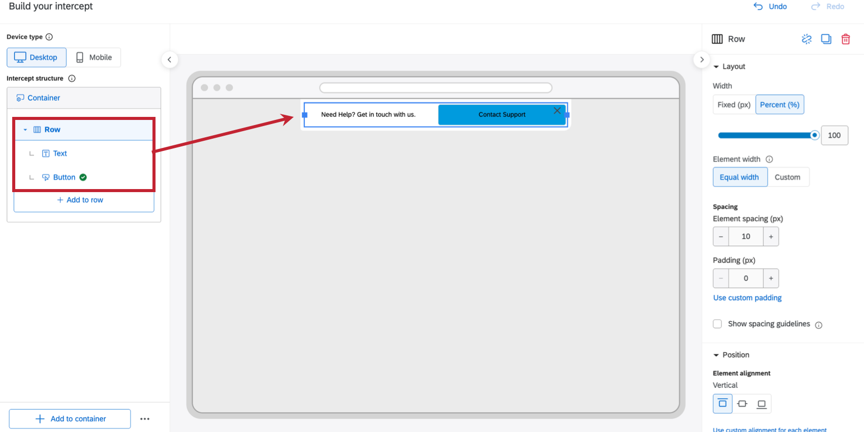The image size is (864, 432).
Task: Close the intercept preview with X
Action: (557, 110)
